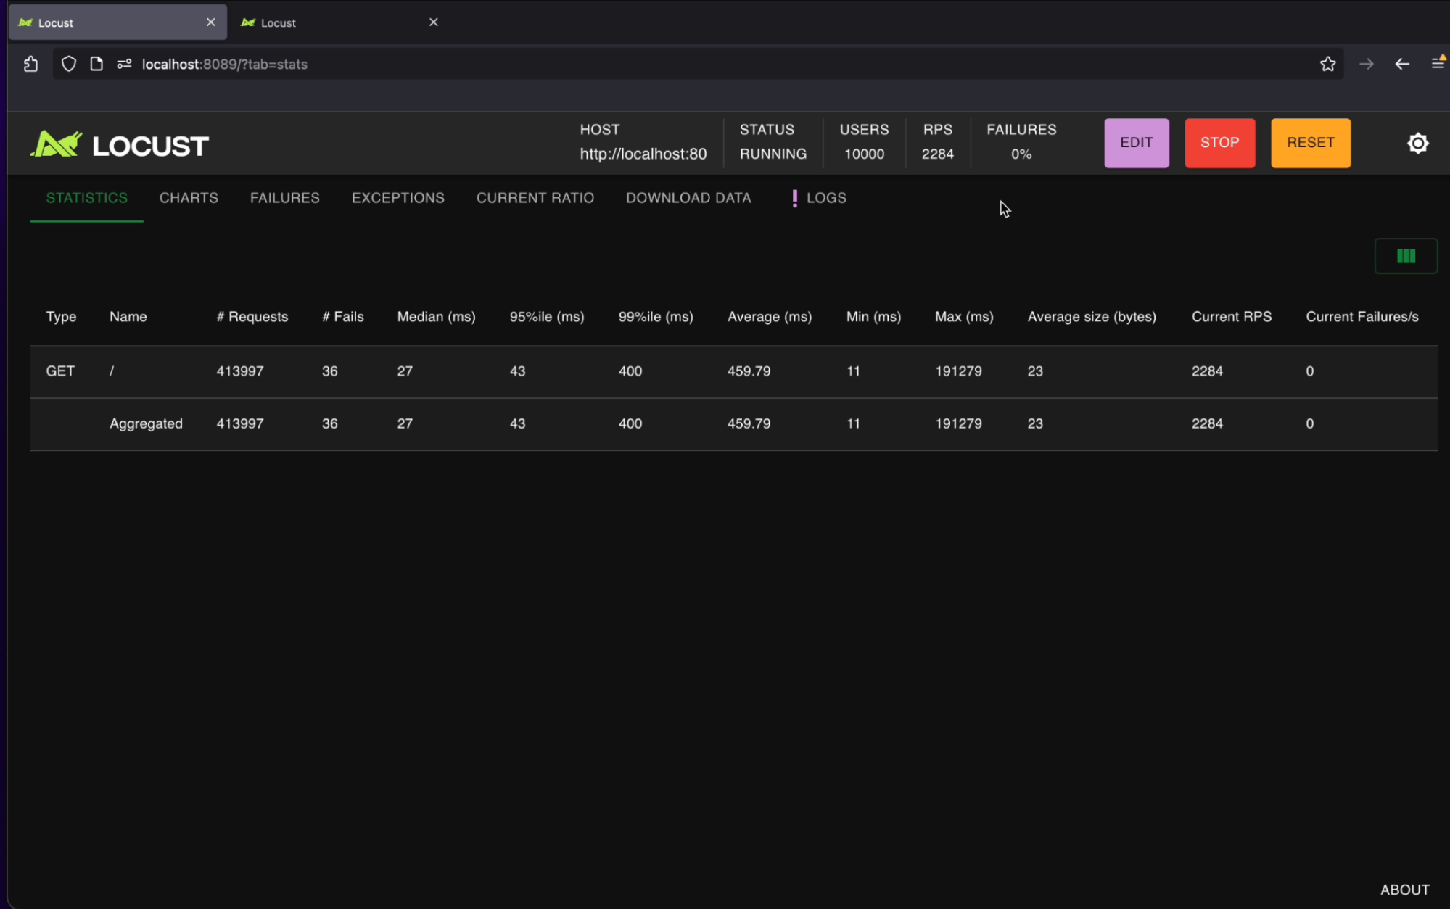
Task: Close the second Locust tab
Action: point(433,22)
